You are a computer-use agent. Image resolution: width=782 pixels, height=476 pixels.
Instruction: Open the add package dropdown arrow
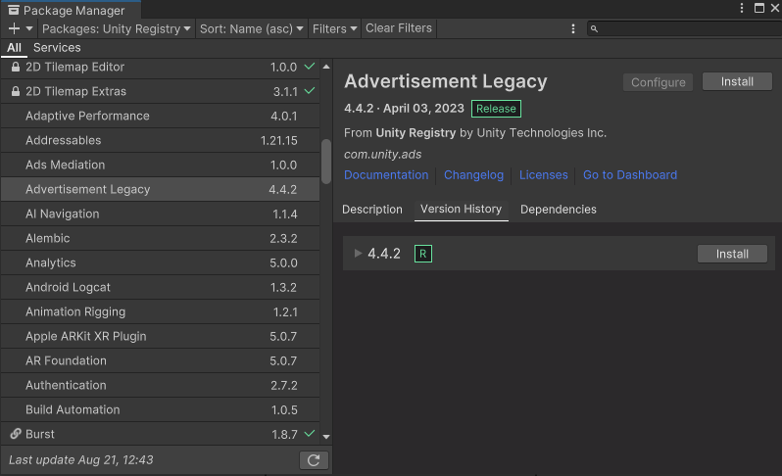(x=29, y=28)
